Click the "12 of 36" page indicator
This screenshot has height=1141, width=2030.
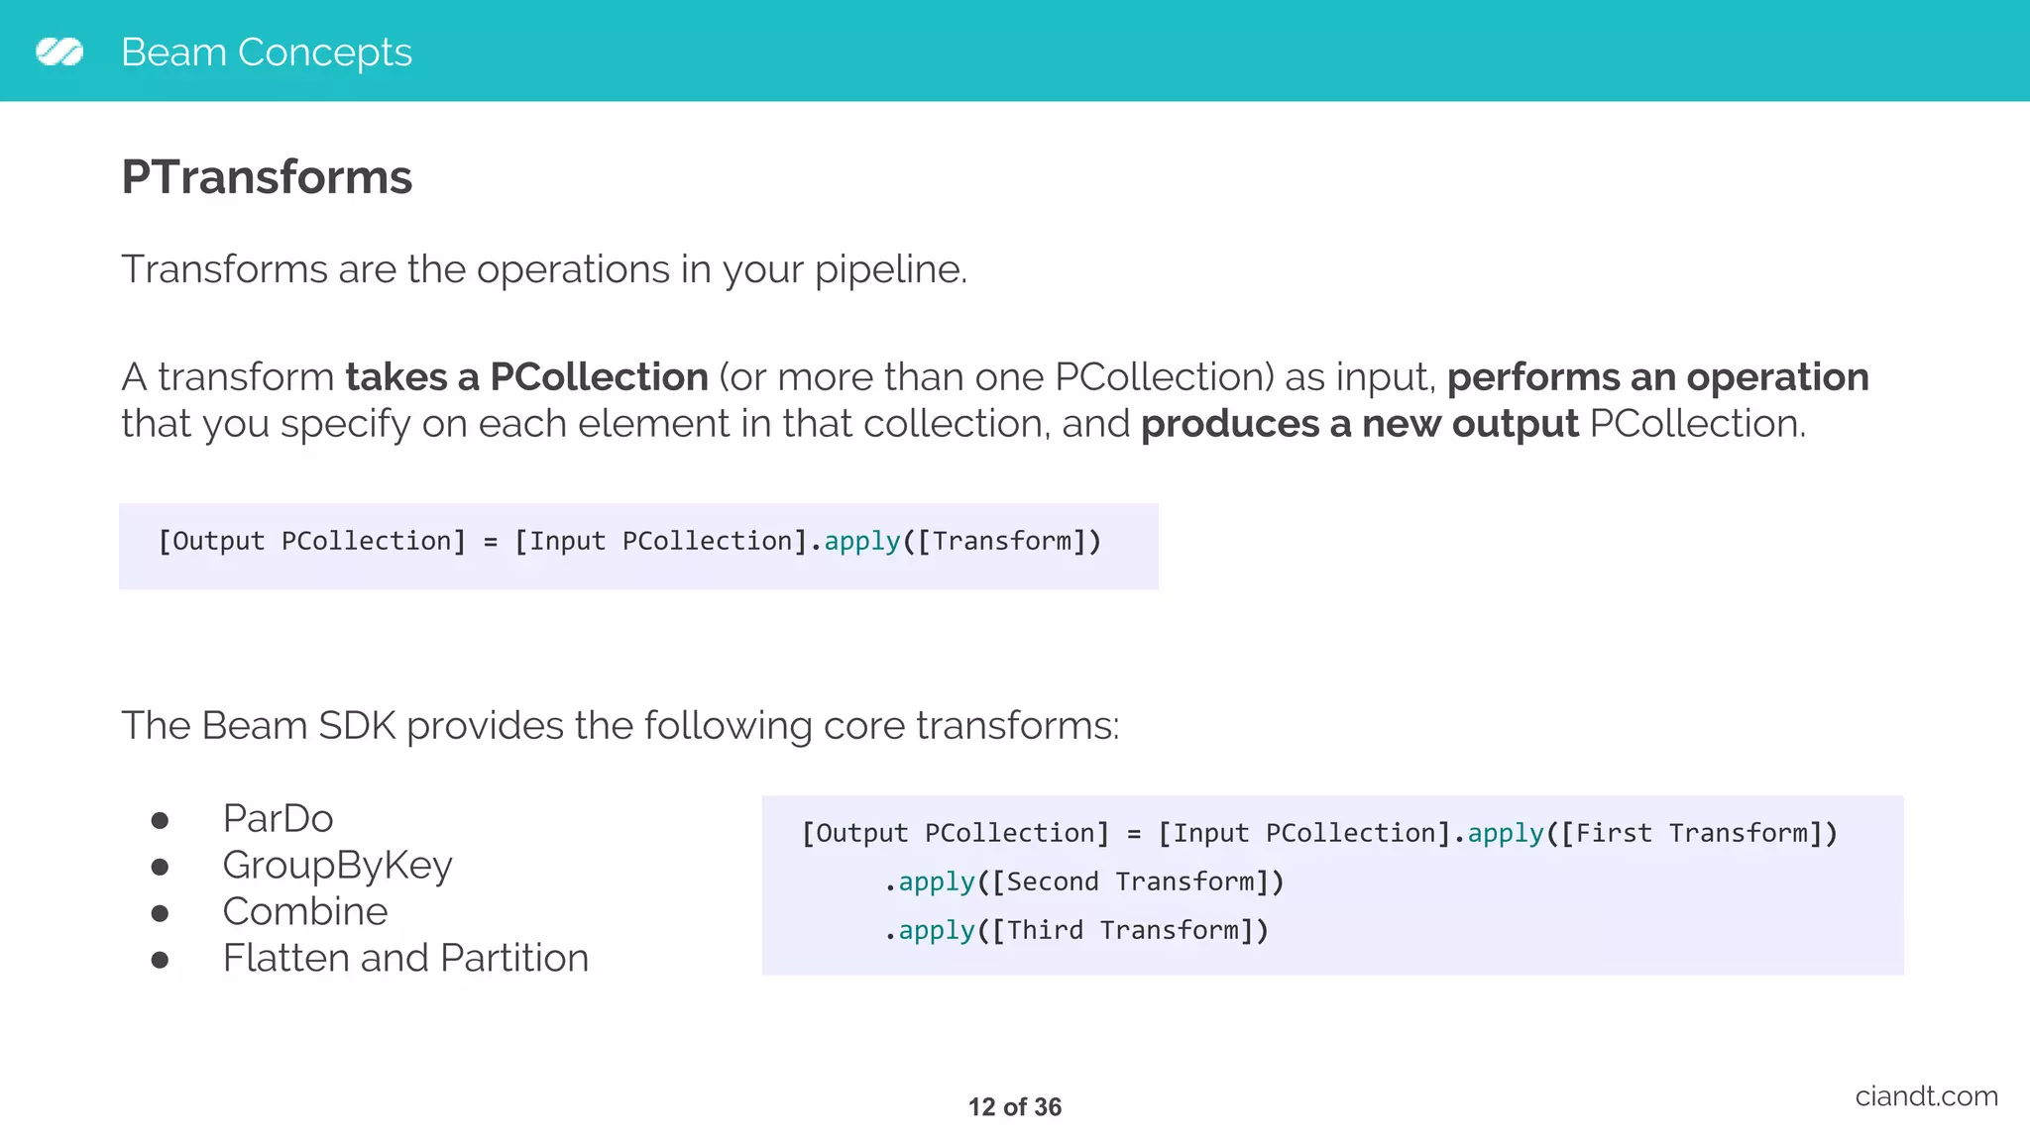(1014, 1107)
